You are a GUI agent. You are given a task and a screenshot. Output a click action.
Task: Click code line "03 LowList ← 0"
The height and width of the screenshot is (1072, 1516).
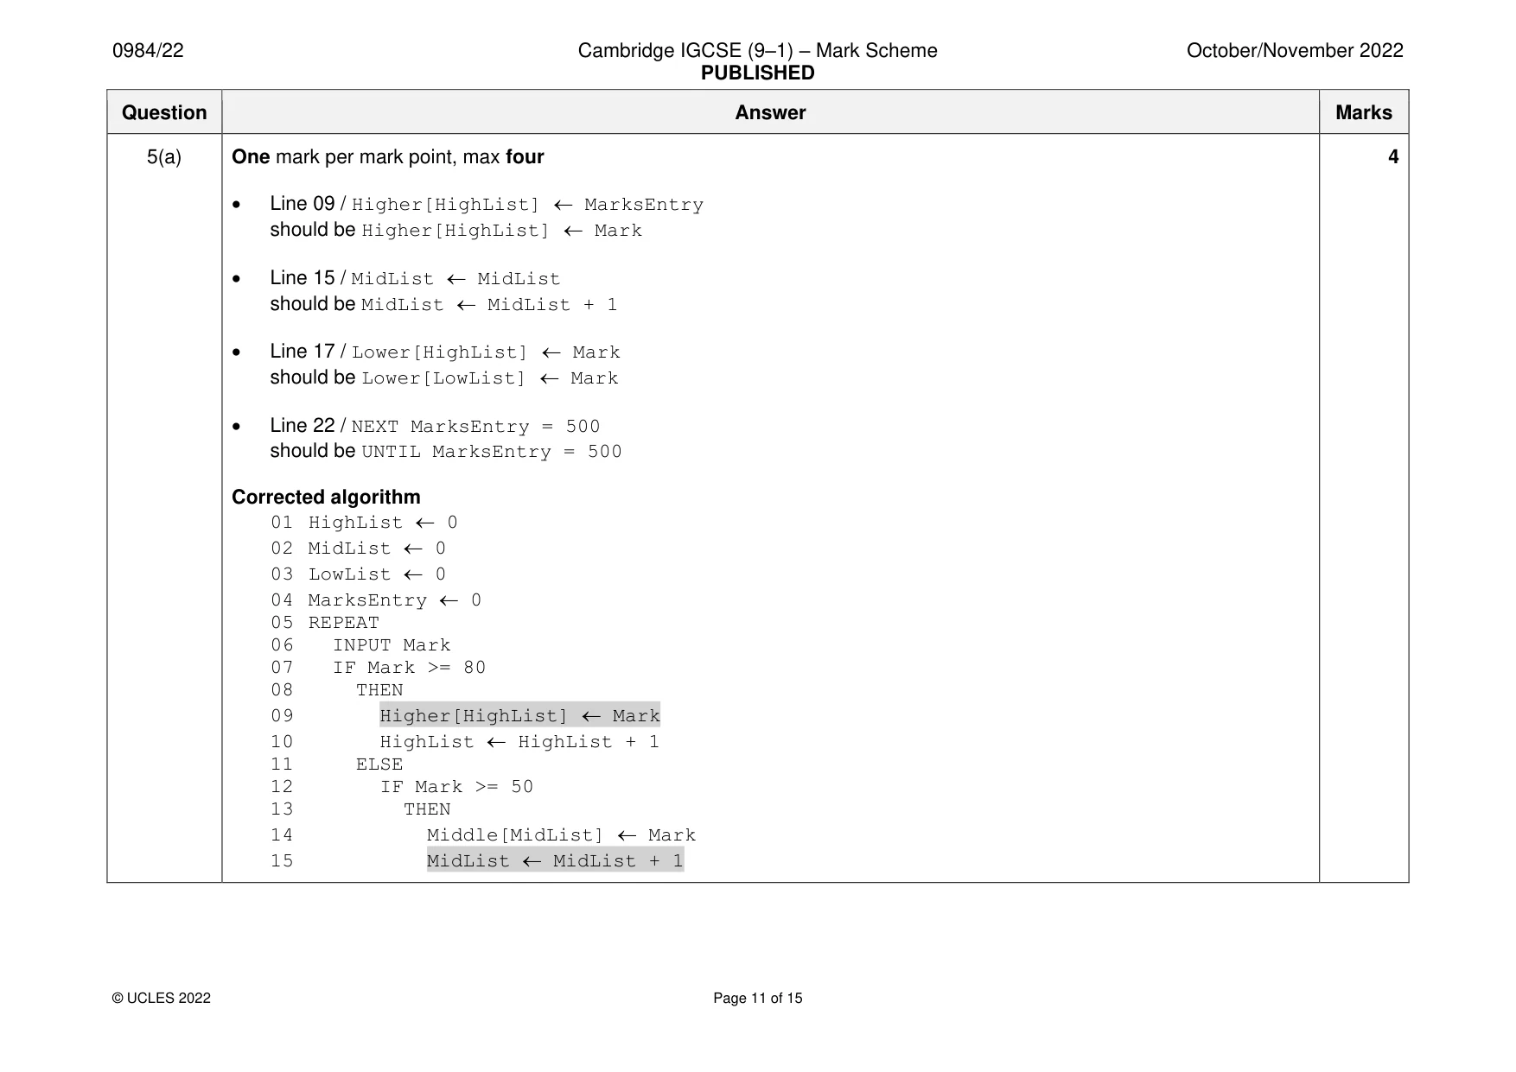pyautogui.click(x=359, y=574)
